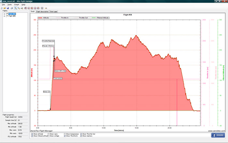This screenshot has width=228, height=143.
Task: Open the Help menu
Action: [23, 5]
